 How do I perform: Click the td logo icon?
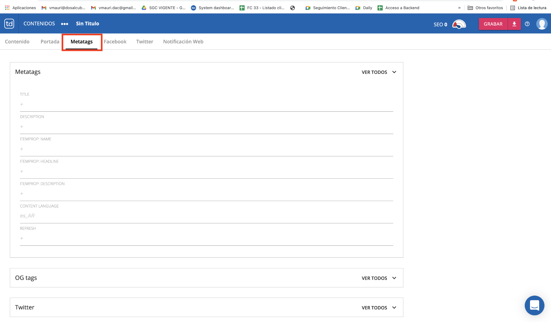pos(9,24)
